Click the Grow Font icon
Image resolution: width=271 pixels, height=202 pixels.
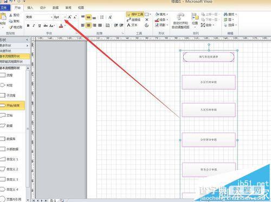tap(69, 17)
